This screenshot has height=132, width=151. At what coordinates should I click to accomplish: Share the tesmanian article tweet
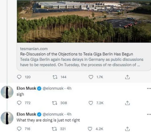pos(127,77)
